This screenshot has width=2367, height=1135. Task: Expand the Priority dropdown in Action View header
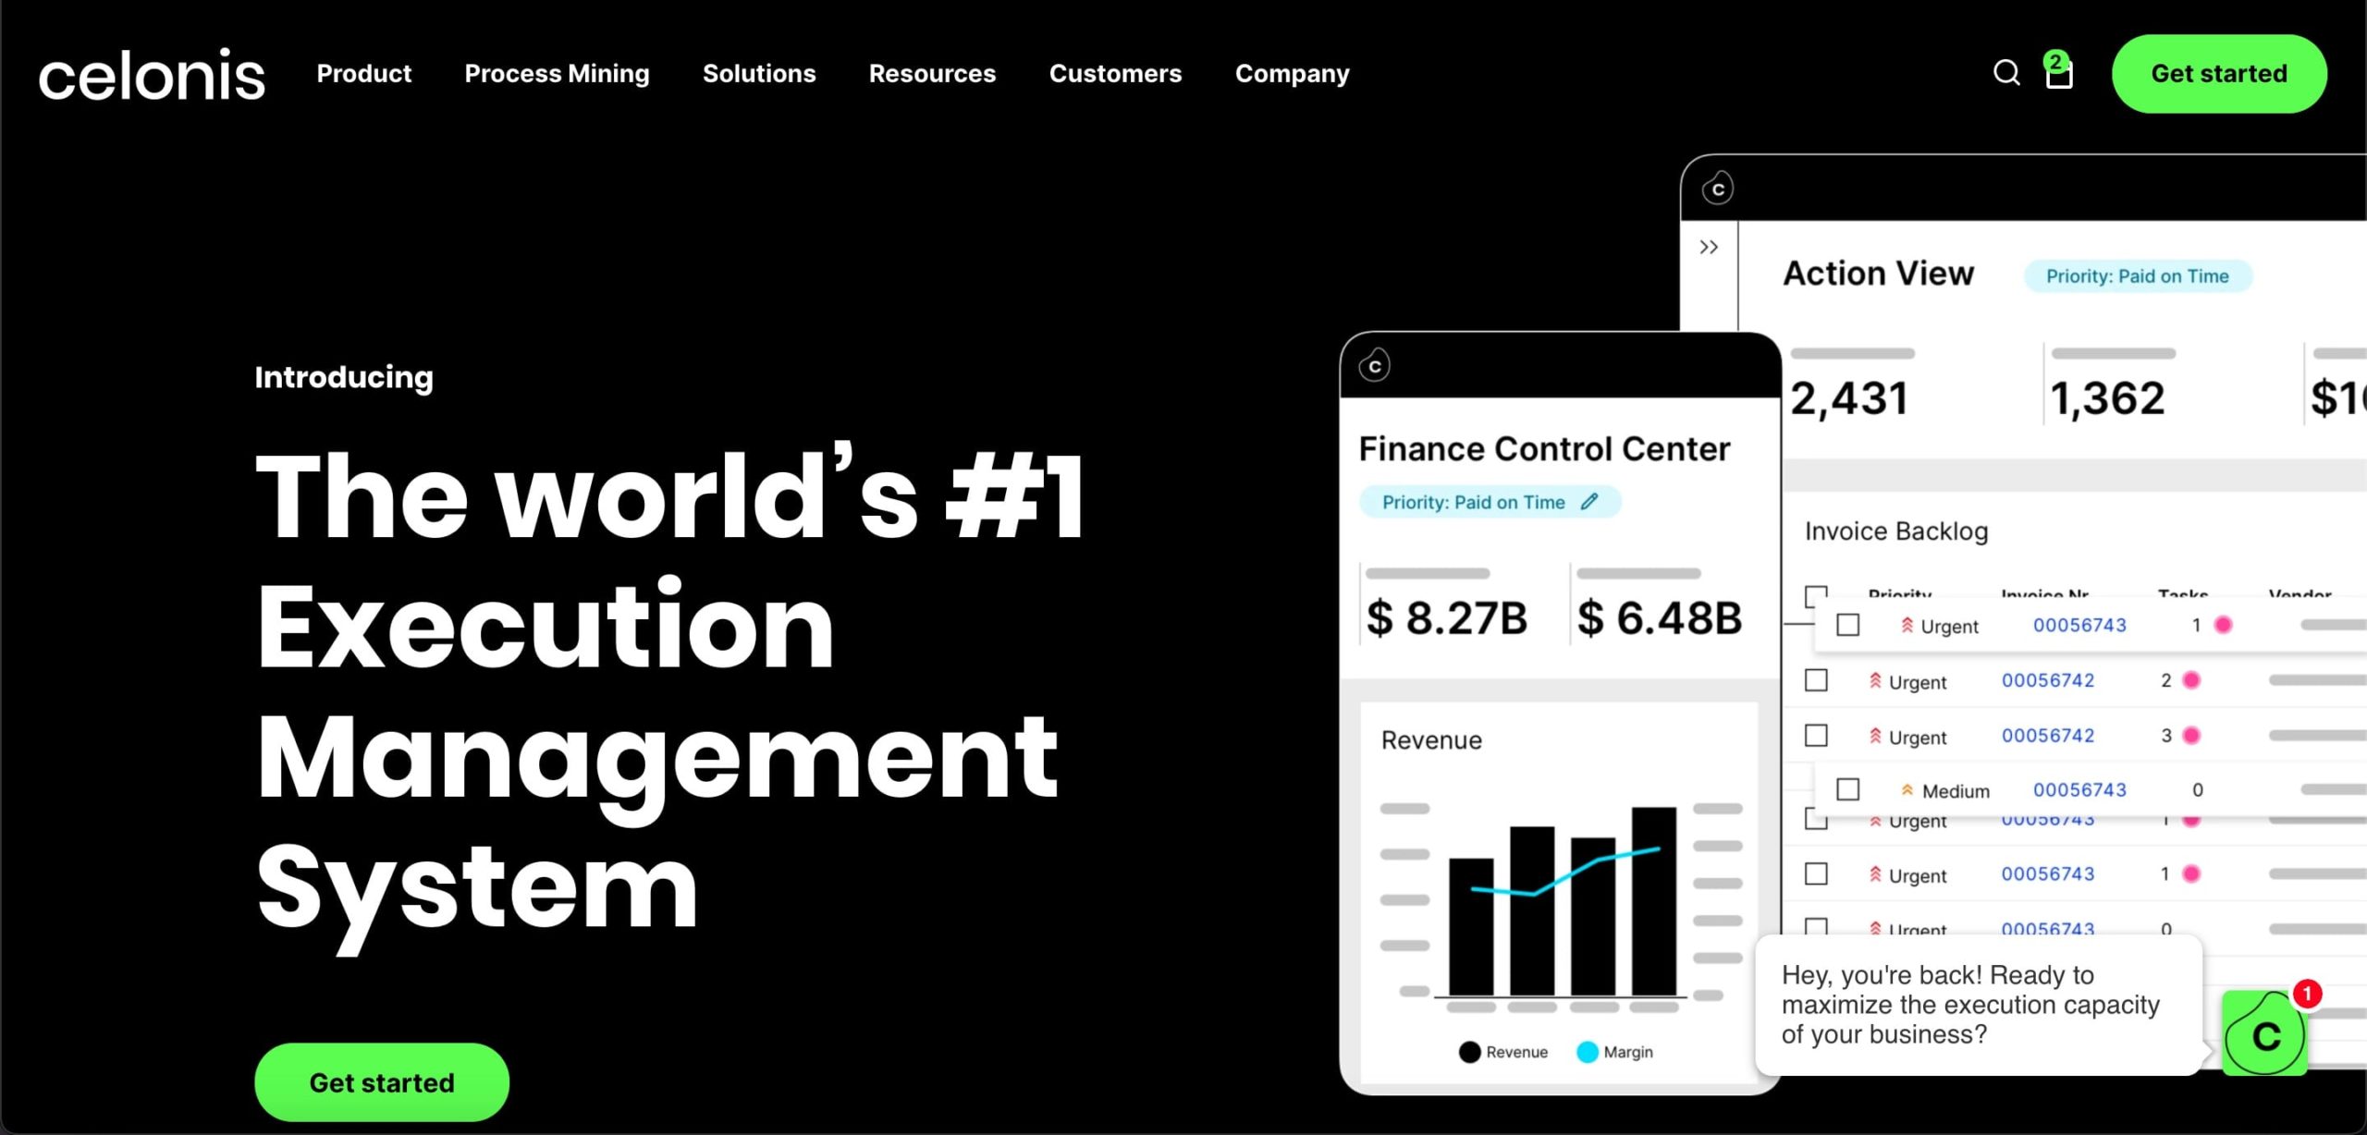[x=2139, y=276]
